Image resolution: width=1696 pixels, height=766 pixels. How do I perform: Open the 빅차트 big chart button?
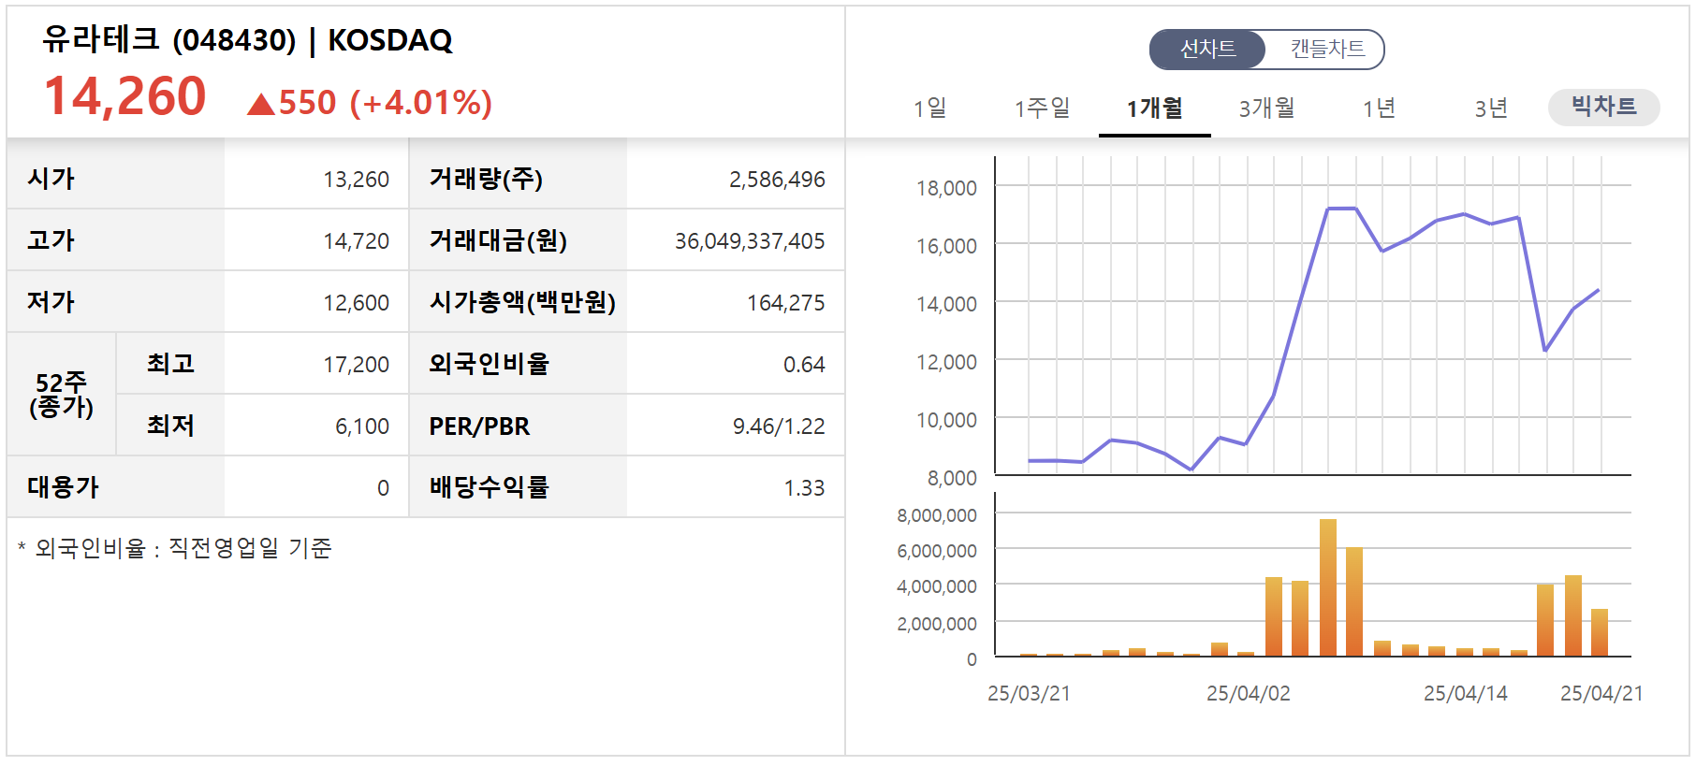(x=1603, y=107)
